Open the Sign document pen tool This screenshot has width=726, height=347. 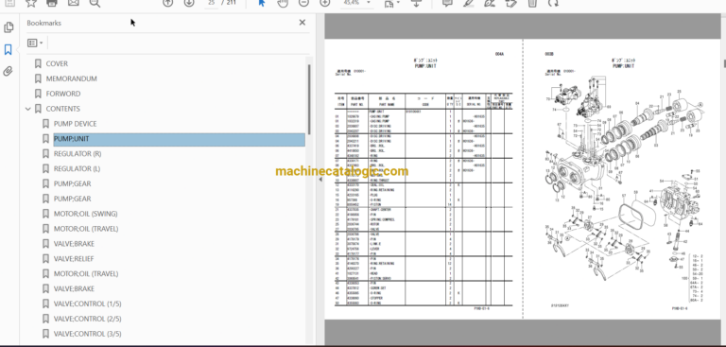pyautogui.click(x=489, y=3)
